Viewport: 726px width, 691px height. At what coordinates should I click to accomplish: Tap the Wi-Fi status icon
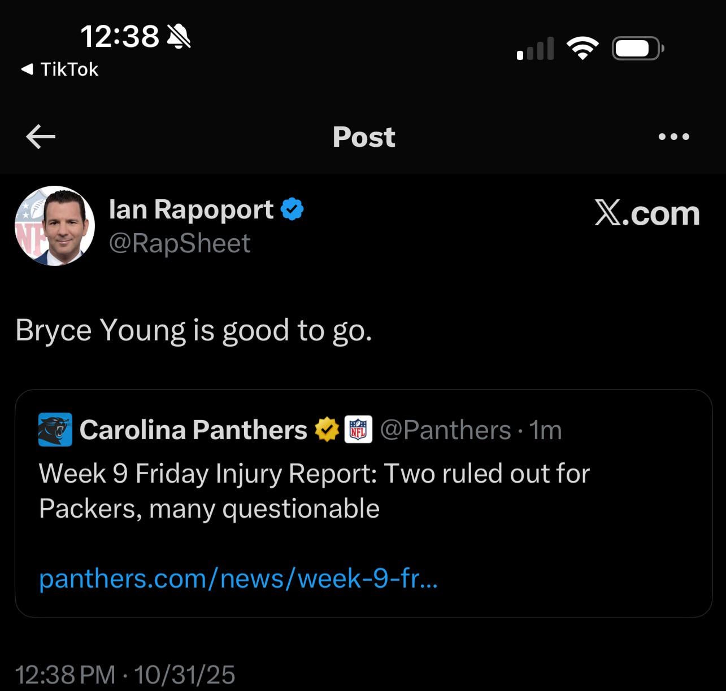[582, 49]
